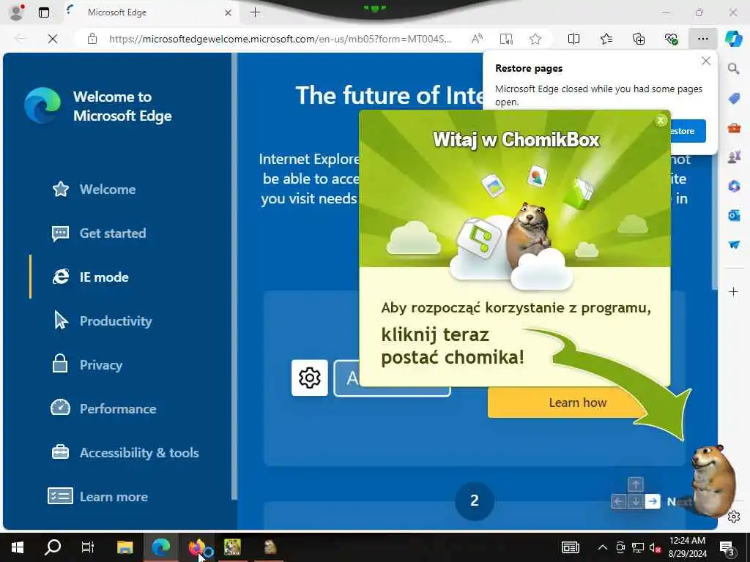Viewport: 750px width, 562px height.
Task: Close the ChomikBox welcome popup
Action: 661,121
